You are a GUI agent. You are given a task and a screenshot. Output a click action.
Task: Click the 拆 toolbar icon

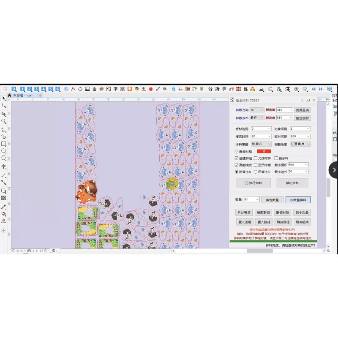[x=218, y=89]
